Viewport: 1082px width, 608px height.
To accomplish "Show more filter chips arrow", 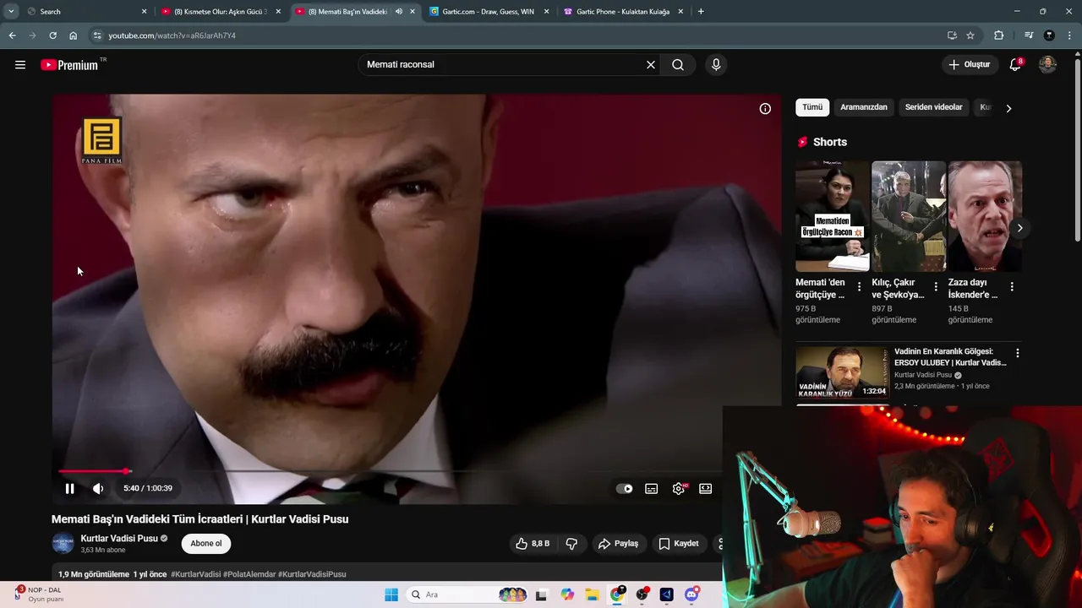I will [x=1008, y=108].
